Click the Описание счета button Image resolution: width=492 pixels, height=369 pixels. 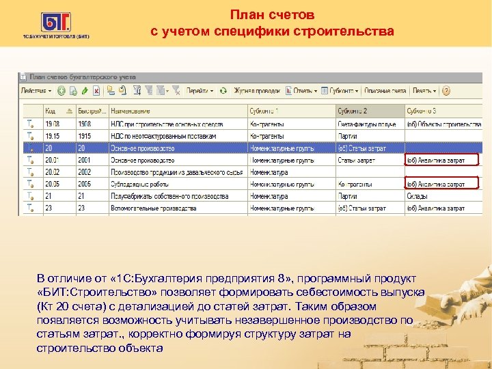tap(385, 91)
